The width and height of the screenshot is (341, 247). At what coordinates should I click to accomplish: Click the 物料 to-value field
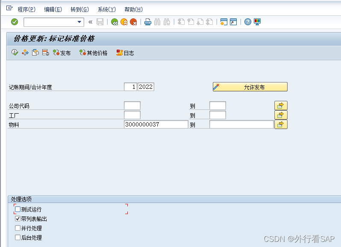click(241, 124)
